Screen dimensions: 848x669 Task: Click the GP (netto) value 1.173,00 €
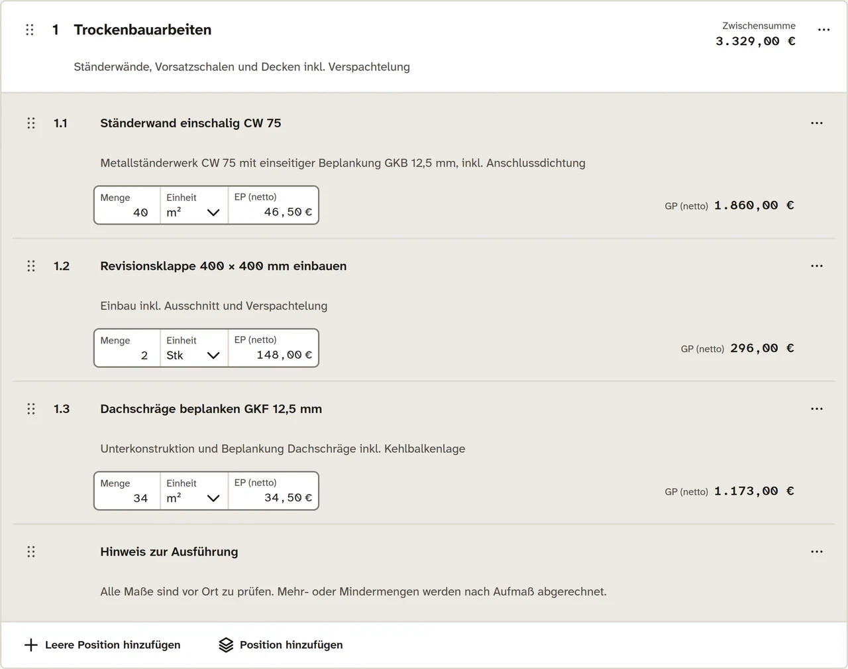coord(755,491)
